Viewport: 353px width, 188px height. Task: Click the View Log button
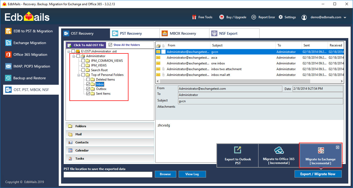(193, 174)
